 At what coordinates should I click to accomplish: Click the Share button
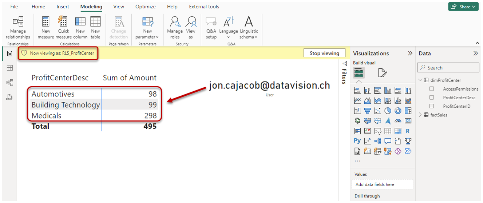tap(463, 7)
